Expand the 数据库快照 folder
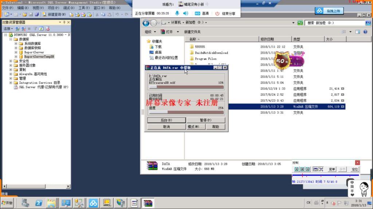The height and width of the screenshot is (209, 373). (x=16, y=48)
